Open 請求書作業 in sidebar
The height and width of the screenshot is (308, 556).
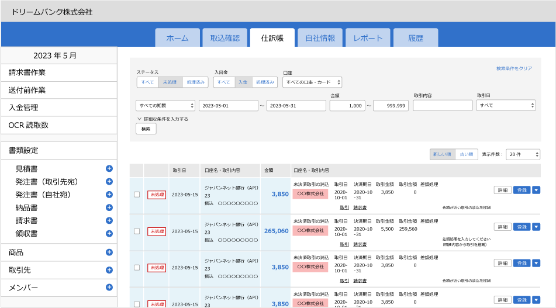pos(59,72)
